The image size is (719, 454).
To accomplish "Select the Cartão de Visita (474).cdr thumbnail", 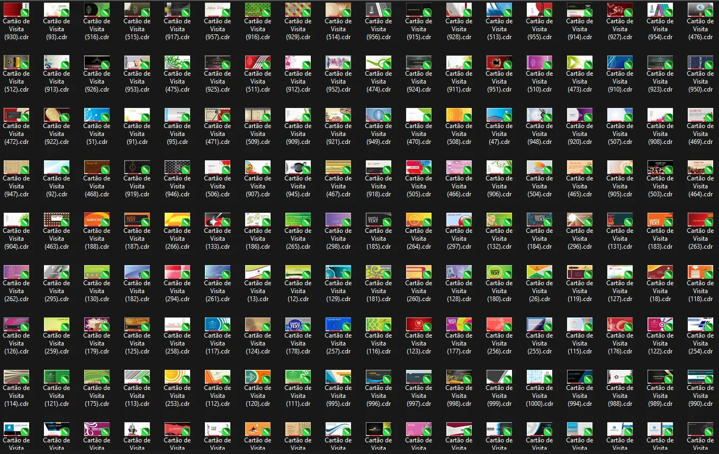I will tap(379, 62).
